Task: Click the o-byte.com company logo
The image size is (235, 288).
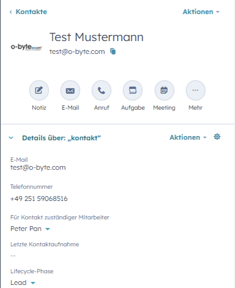Action: pos(26,47)
